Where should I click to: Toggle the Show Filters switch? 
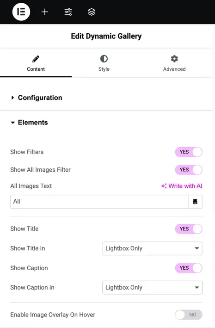click(189, 152)
